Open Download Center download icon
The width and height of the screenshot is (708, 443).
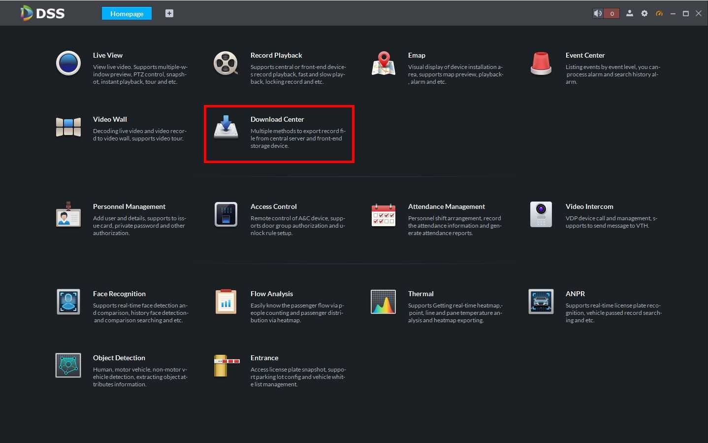pyautogui.click(x=225, y=127)
